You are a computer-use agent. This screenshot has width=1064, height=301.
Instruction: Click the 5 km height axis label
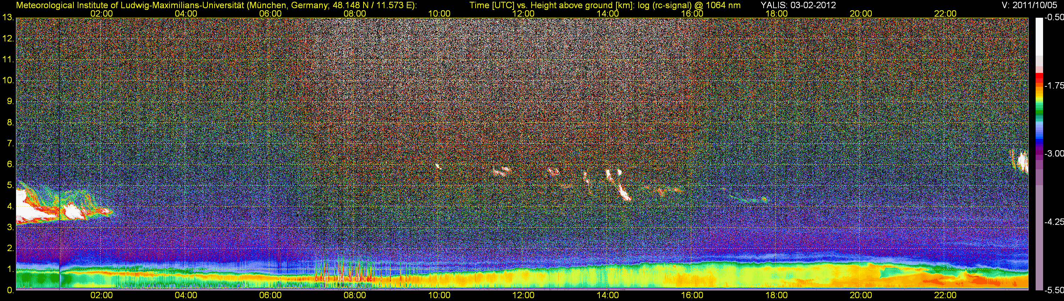[x=10, y=185]
